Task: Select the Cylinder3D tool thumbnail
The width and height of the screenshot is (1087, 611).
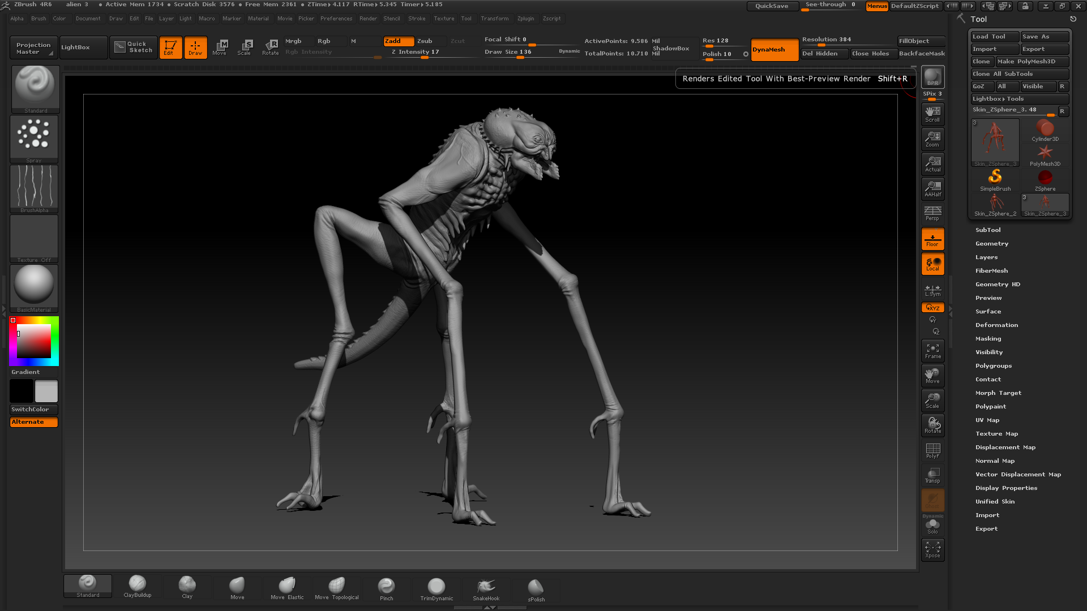Action: point(1045,131)
